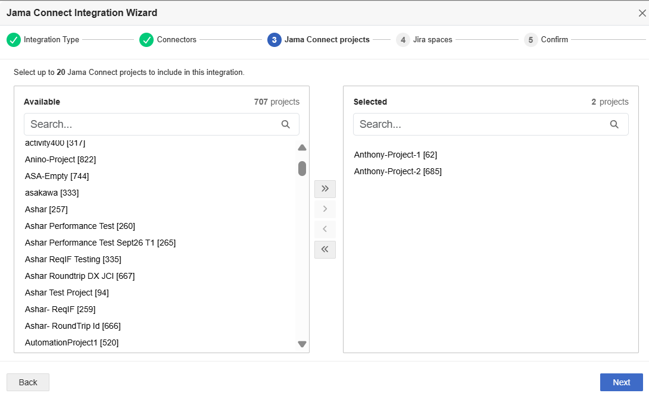
Task: Click the step 5 number badge
Action: [x=531, y=40]
